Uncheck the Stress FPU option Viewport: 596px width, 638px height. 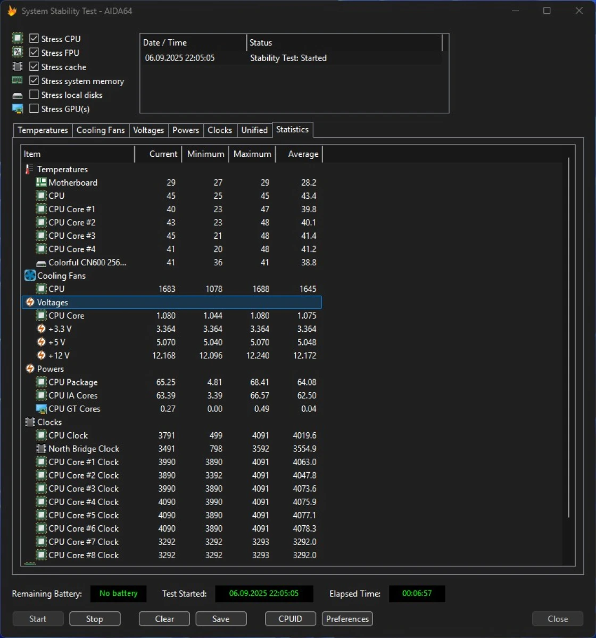coord(34,52)
